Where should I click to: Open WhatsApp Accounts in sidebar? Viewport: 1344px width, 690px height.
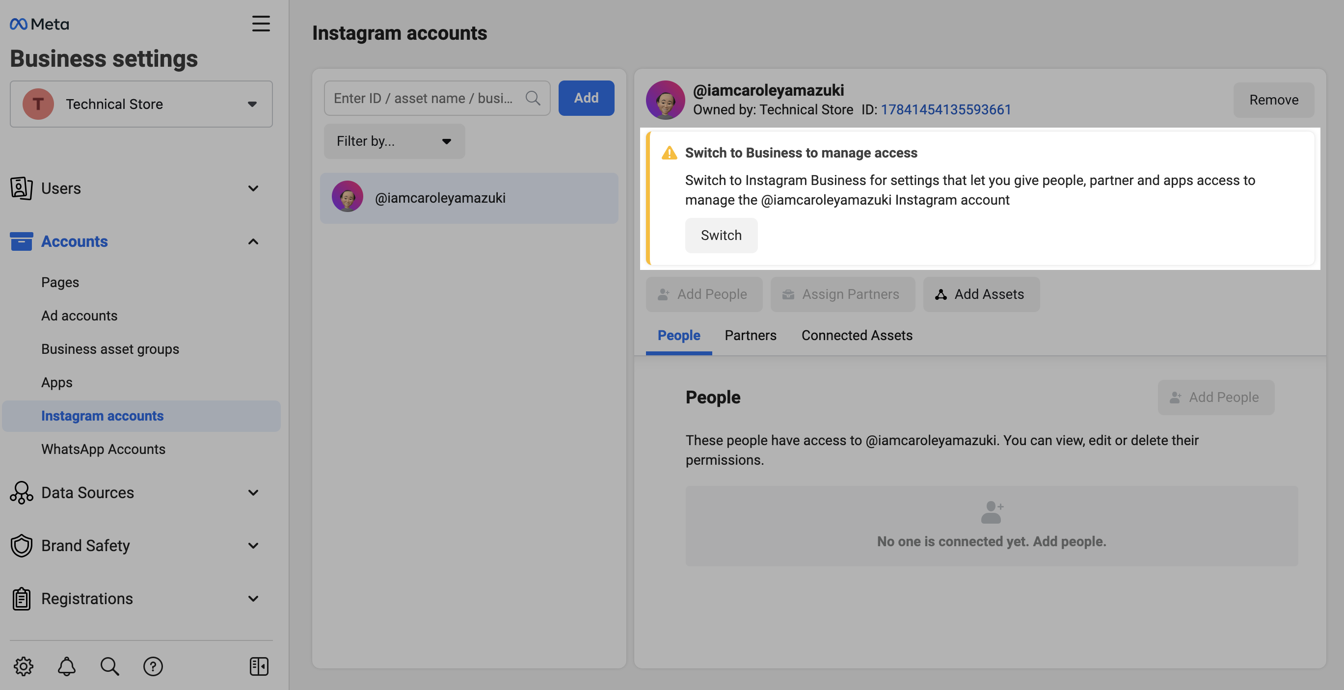[x=103, y=449]
